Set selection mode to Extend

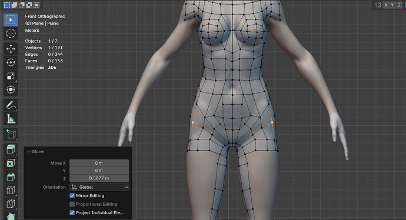(15, 5)
